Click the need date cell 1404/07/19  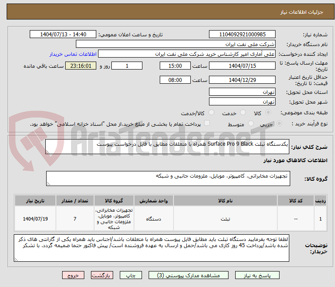coord(35,218)
